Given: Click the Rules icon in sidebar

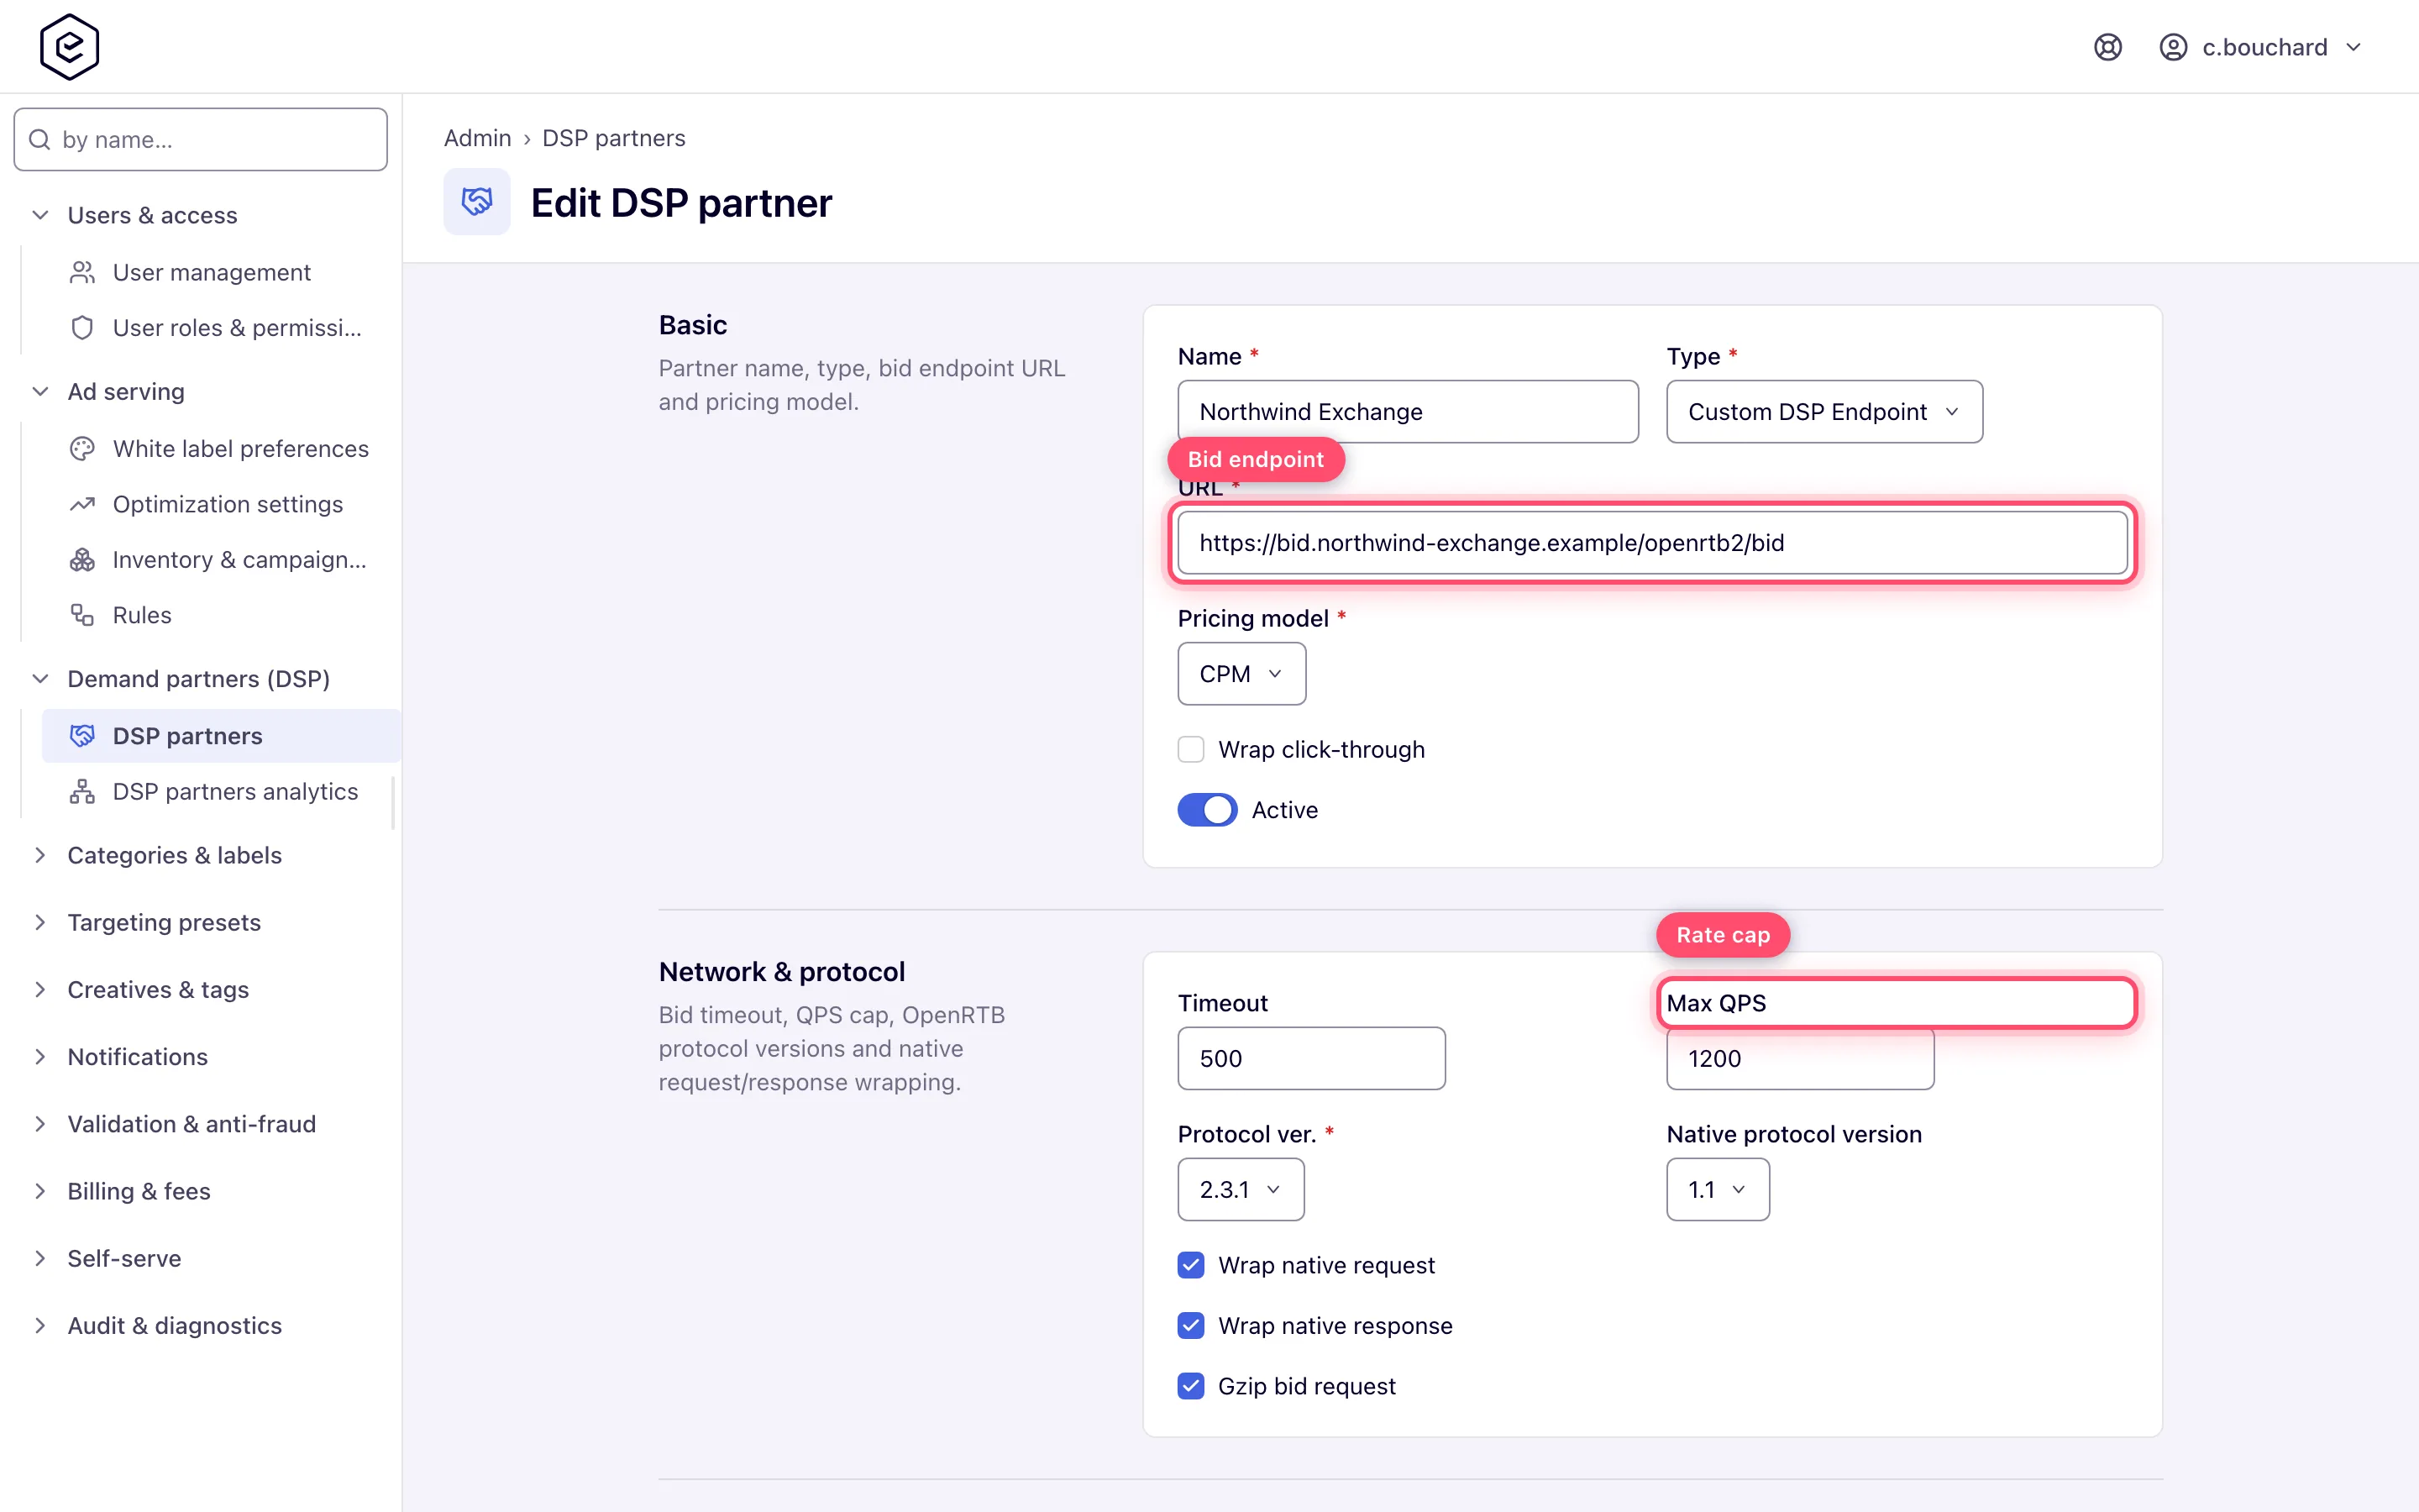Looking at the screenshot, I should (82, 615).
